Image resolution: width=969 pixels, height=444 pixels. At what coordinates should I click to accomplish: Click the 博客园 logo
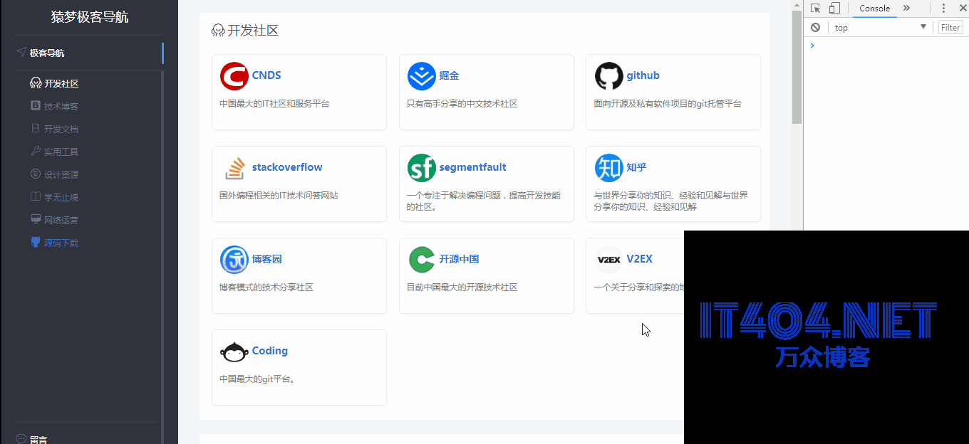tap(234, 260)
